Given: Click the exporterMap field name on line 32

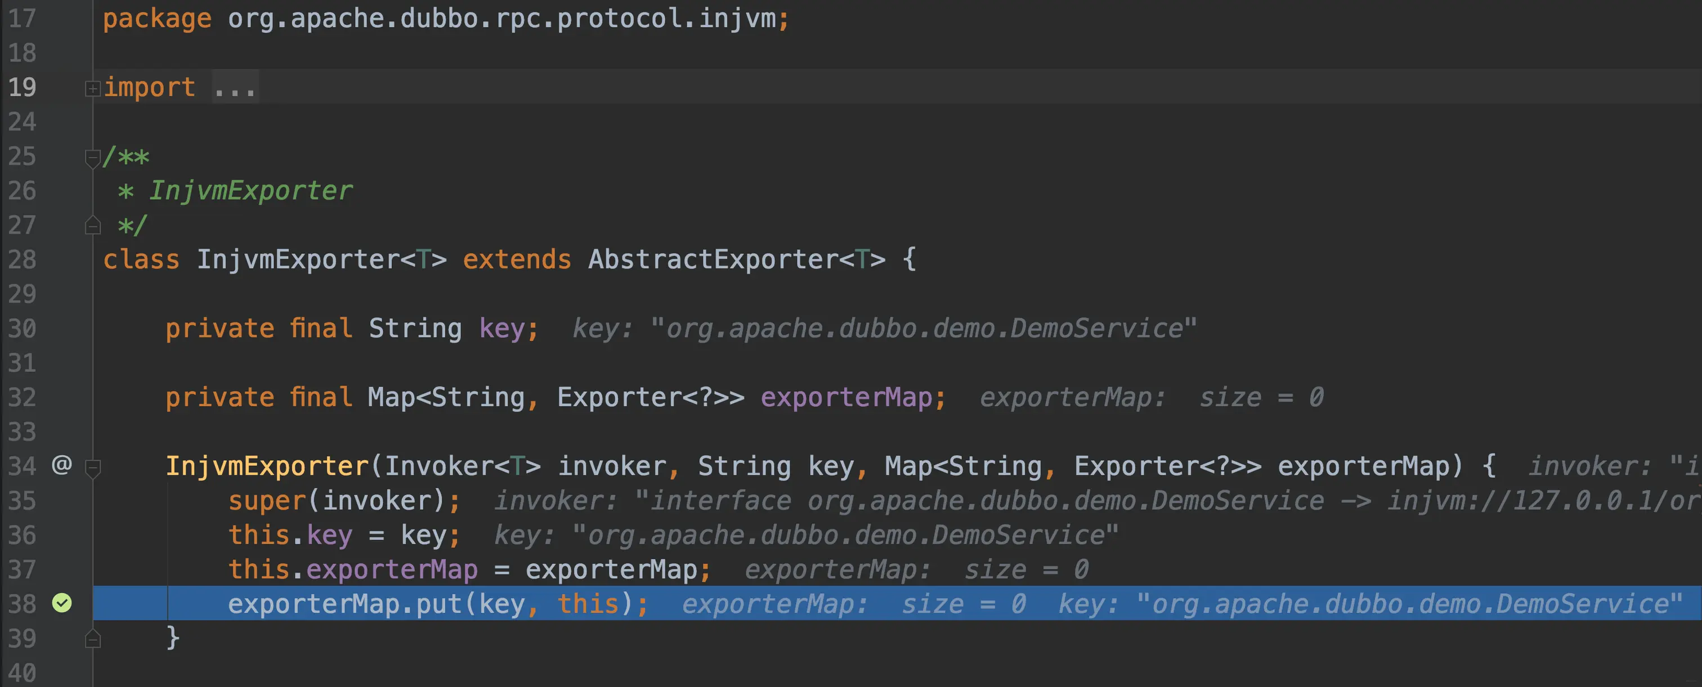Looking at the screenshot, I should click(846, 397).
